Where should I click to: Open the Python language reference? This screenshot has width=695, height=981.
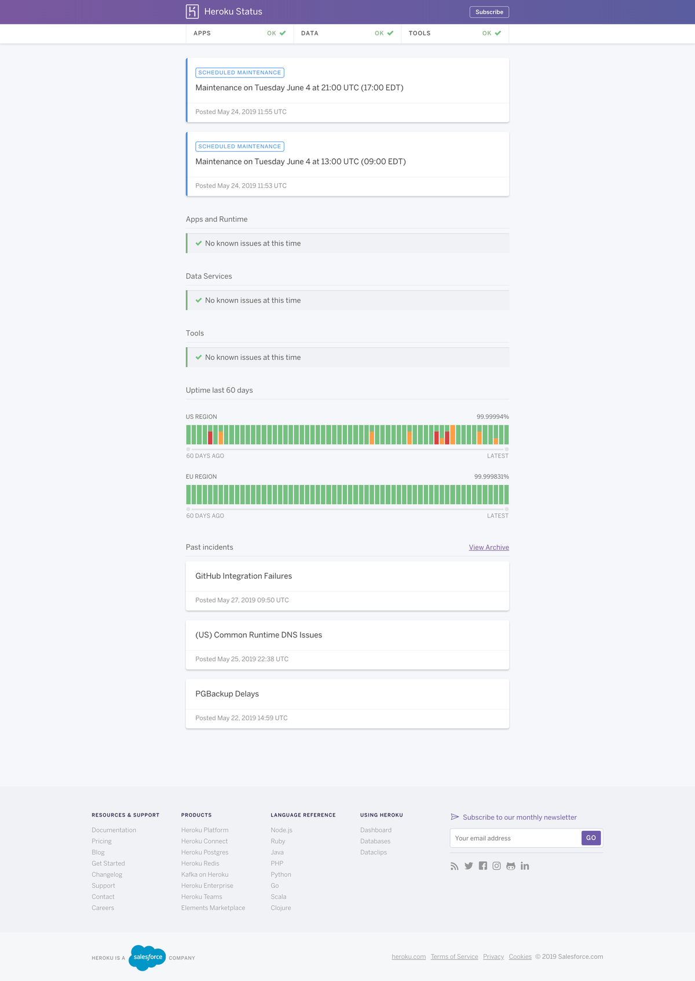point(281,875)
